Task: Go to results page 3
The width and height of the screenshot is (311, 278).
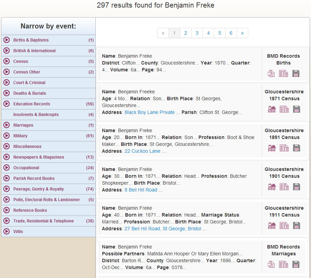Action: click(197, 33)
